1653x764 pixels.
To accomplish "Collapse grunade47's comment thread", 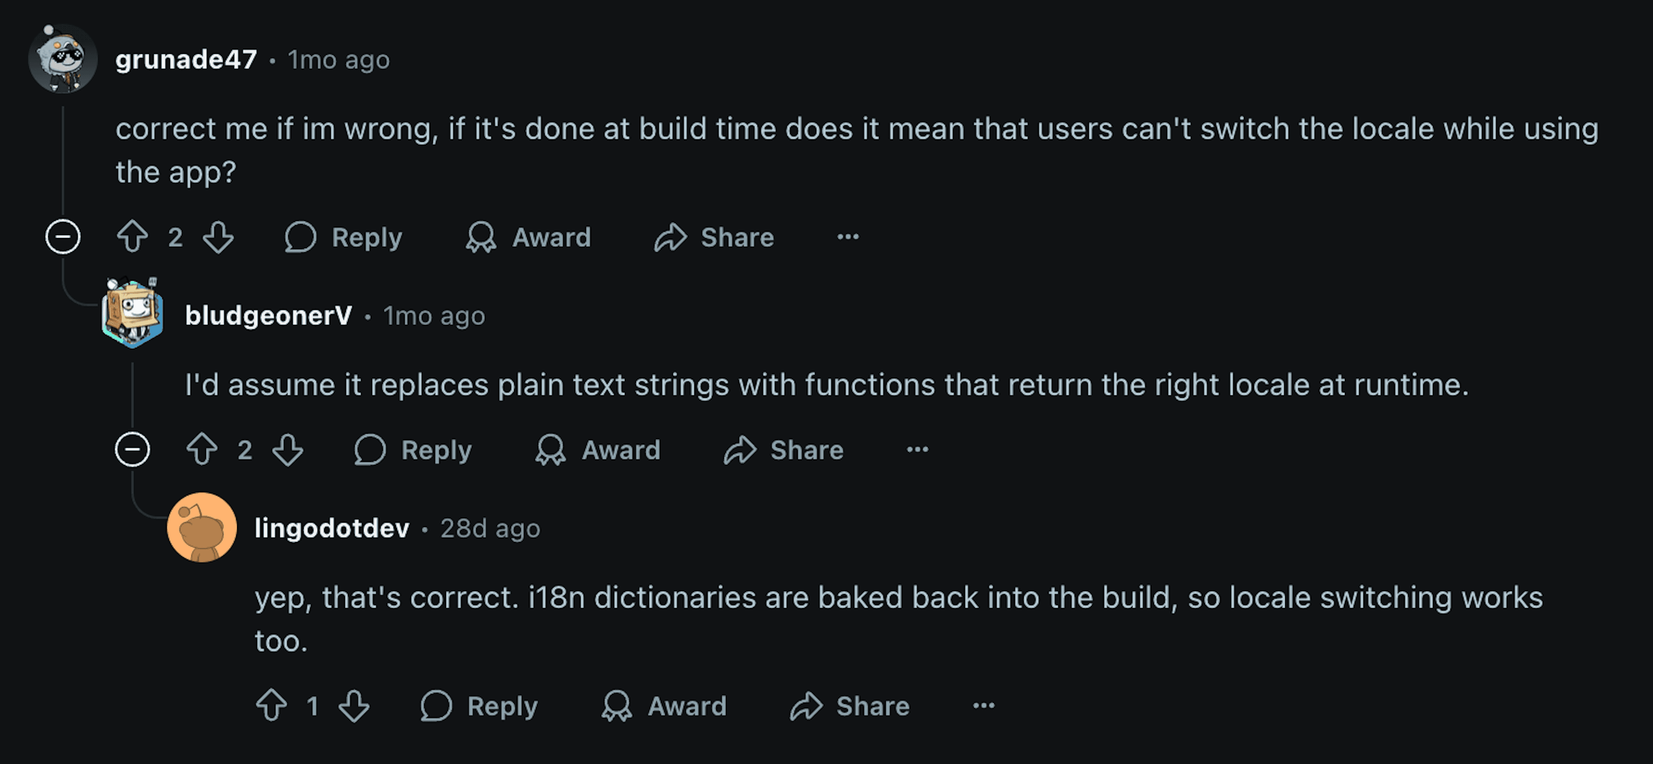I will [63, 237].
